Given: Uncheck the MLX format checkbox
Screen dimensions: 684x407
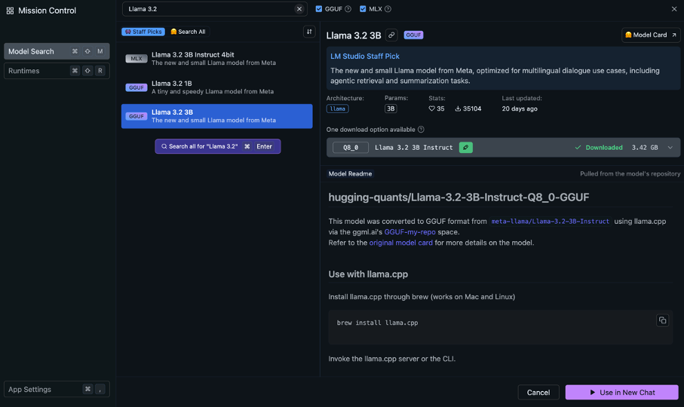Looking at the screenshot, I should pos(363,9).
